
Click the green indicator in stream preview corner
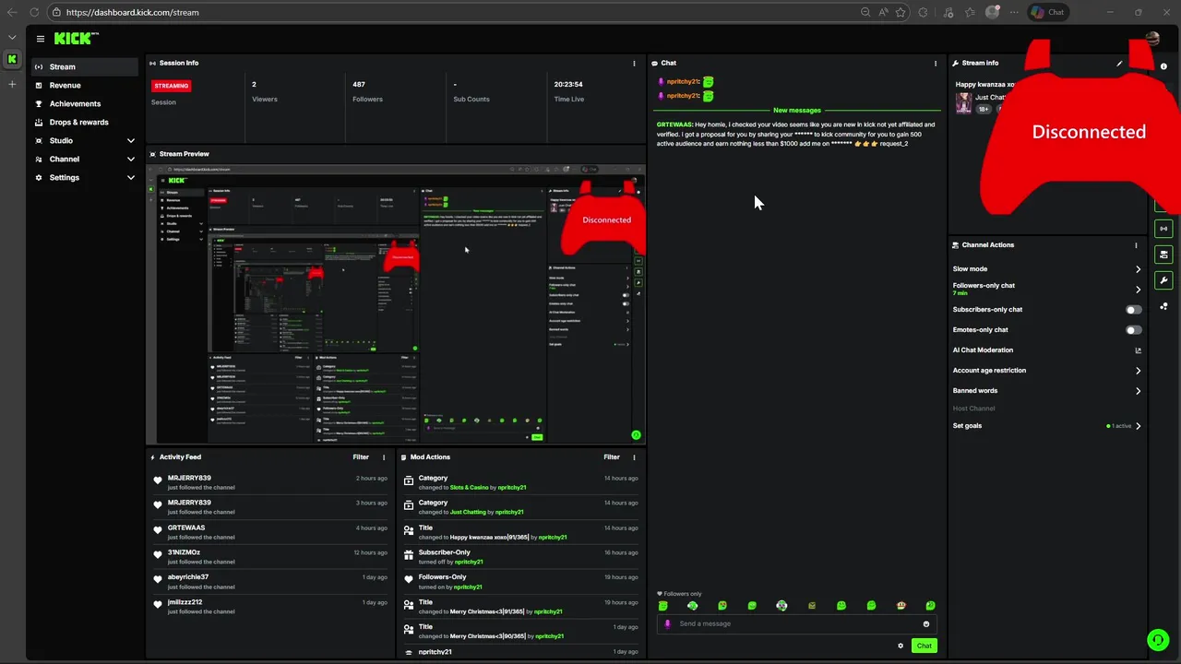pos(636,435)
